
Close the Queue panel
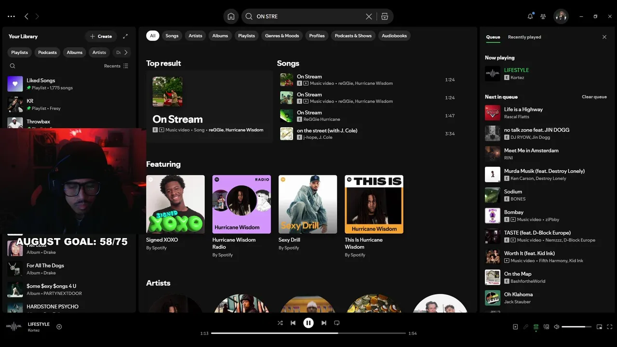pos(604,37)
